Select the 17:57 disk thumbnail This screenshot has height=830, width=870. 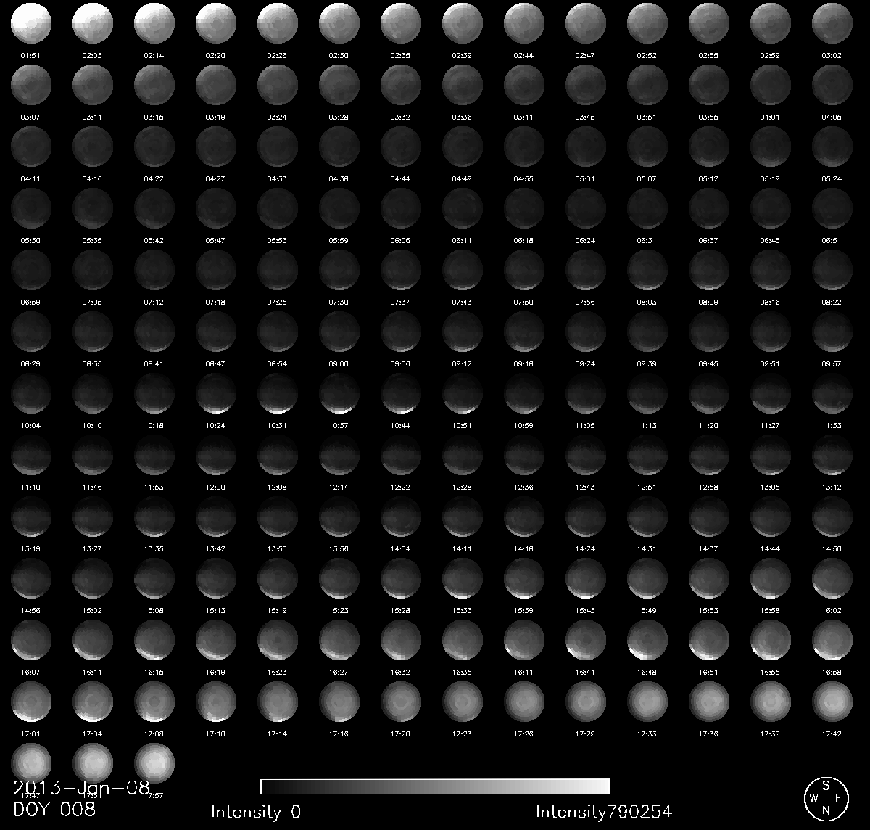pyautogui.click(x=154, y=764)
